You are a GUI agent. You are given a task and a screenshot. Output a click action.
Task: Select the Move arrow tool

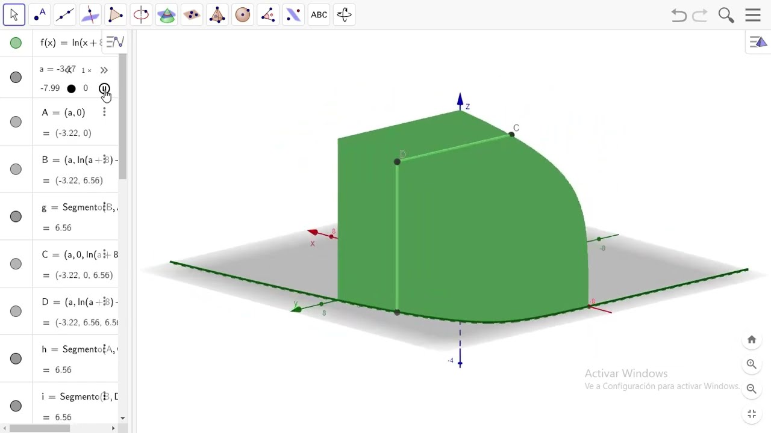(14, 14)
